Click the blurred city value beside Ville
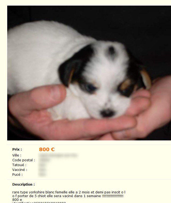 point(58,155)
